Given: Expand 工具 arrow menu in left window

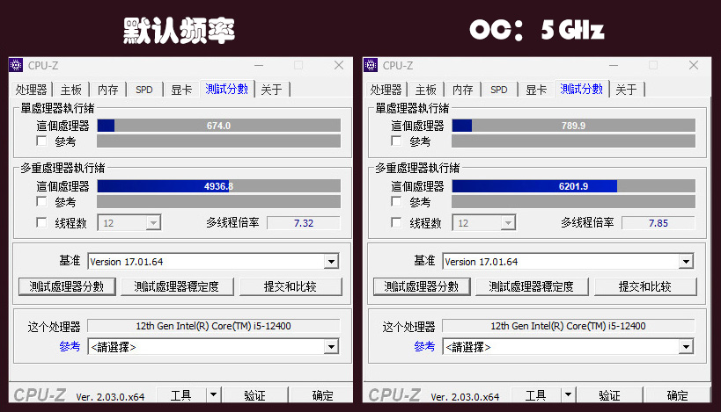Looking at the screenshot, I should (x=213, y=394).
